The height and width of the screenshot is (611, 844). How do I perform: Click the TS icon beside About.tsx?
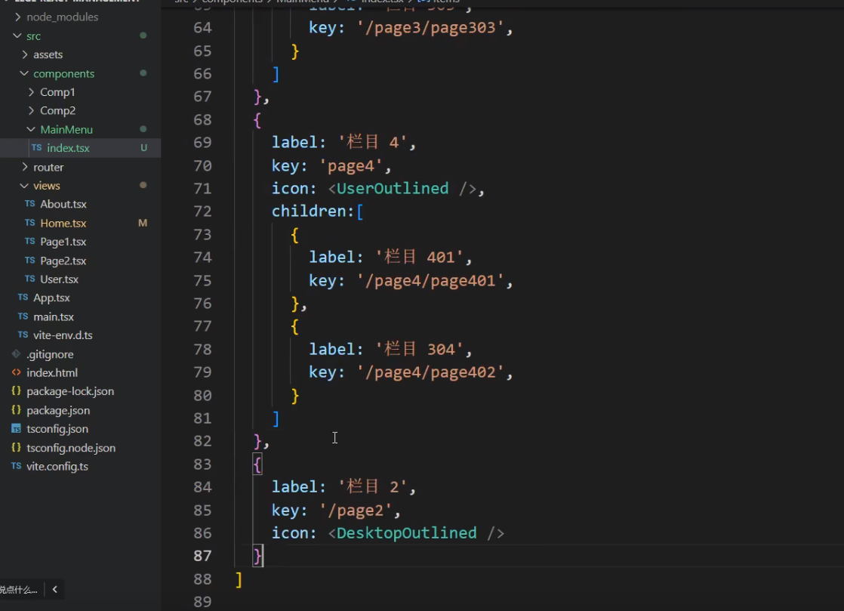[x=30, y=204]
